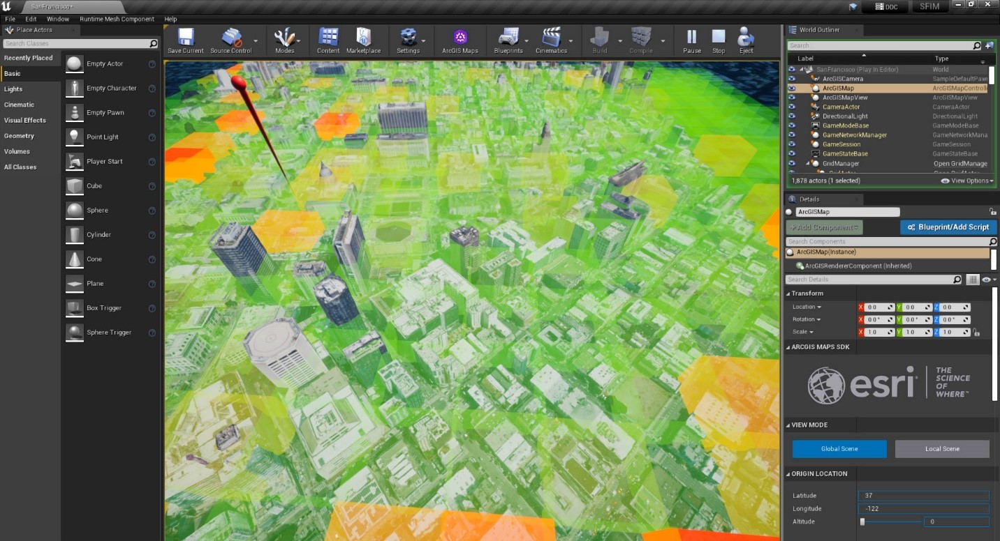The image size is (1000, 541).
Task: Pause the play-in-editor session
Action: [x=691, y=40]
